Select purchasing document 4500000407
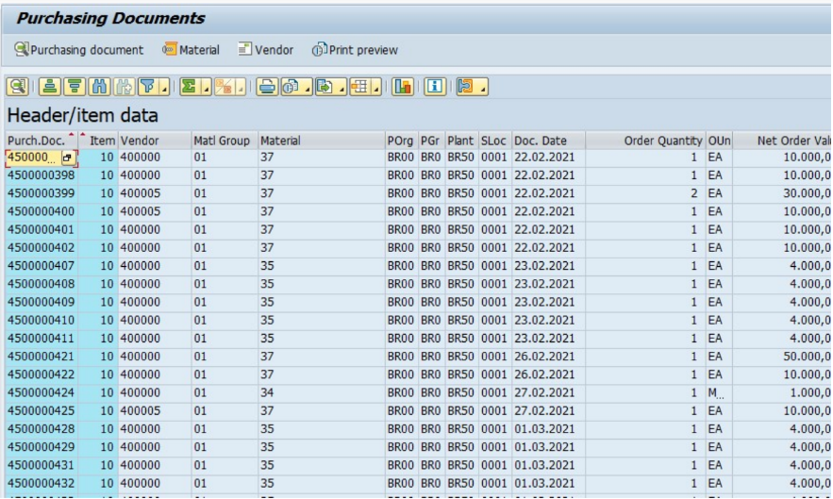Viewport: 833px width, 499px height. click(41, 266)
